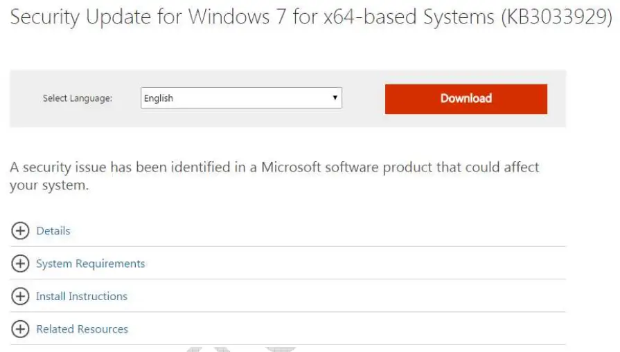Click the plus icon next to Related Resources
Screen dimensions: 620x352
(20, 329)
